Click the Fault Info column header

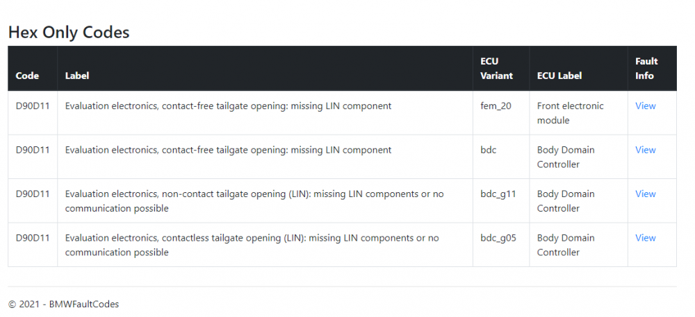pos(646,69)
